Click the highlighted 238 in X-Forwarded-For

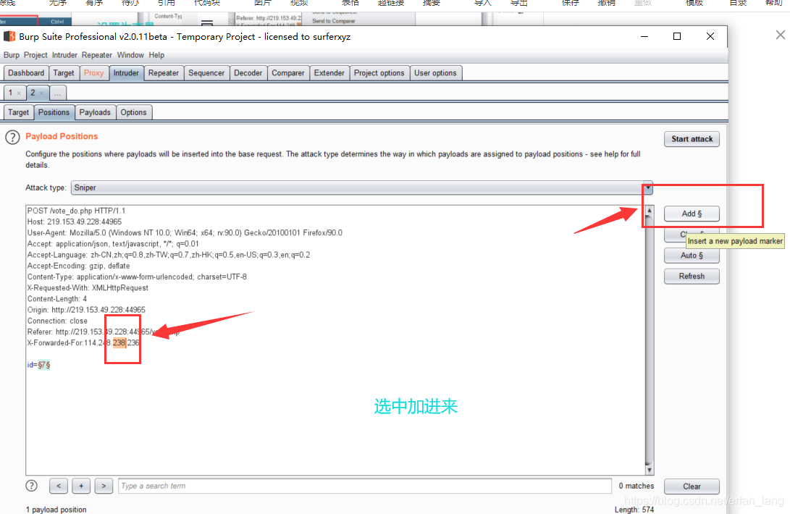pos(119,342)
